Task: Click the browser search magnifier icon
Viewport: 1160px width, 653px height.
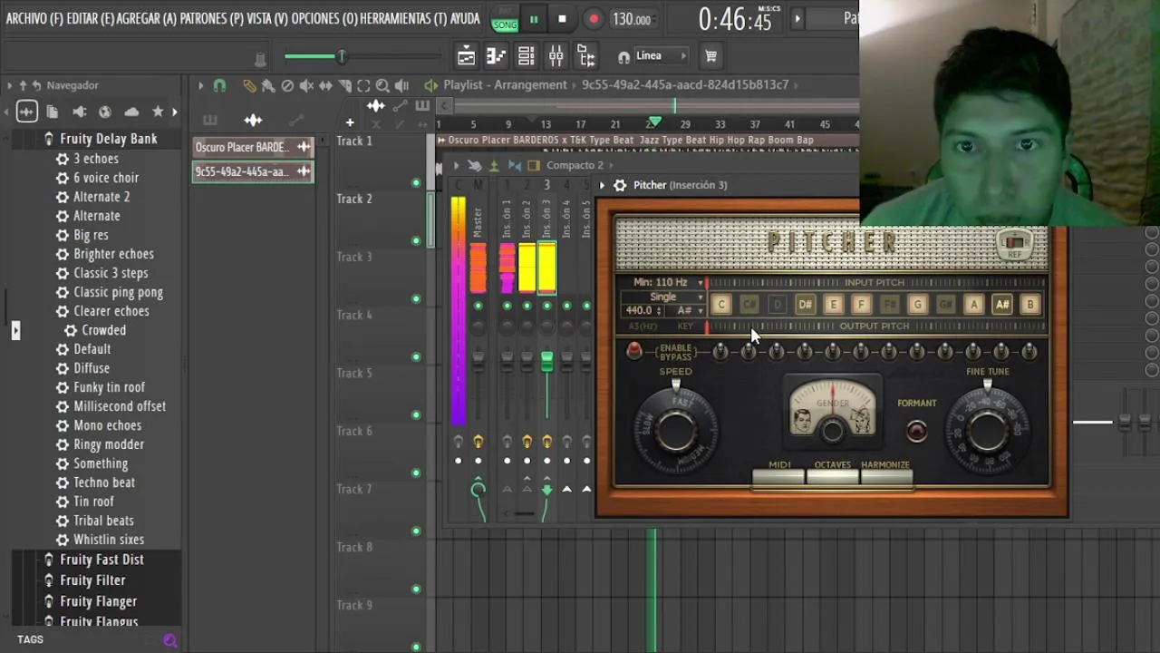Action: click(169, 640)
